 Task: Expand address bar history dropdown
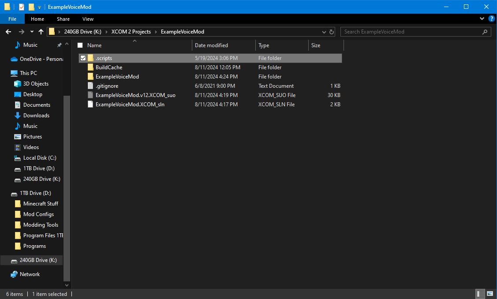[x=324, y=32]
